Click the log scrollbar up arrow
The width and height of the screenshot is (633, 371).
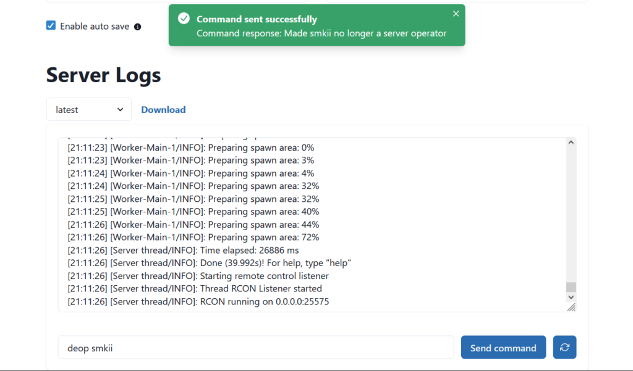(571, 143)
